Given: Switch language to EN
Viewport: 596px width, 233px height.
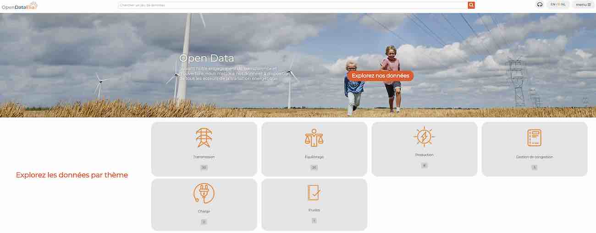Looking at the screenshot, I should (x=553, y=4).
